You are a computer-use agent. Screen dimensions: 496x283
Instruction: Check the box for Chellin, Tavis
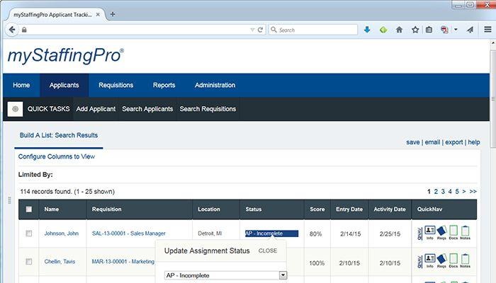point(29,262)
